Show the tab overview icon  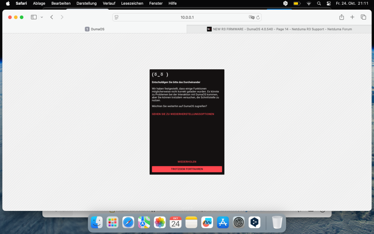(363, 17)
